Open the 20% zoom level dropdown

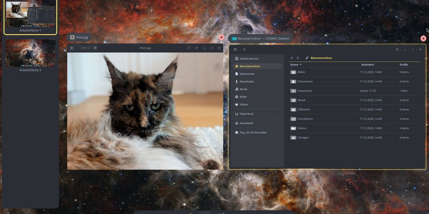point(85,48)
